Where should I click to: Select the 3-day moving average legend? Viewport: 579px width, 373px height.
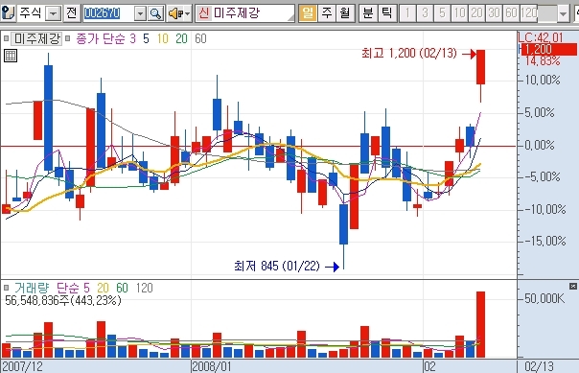[x=132, y=38]
